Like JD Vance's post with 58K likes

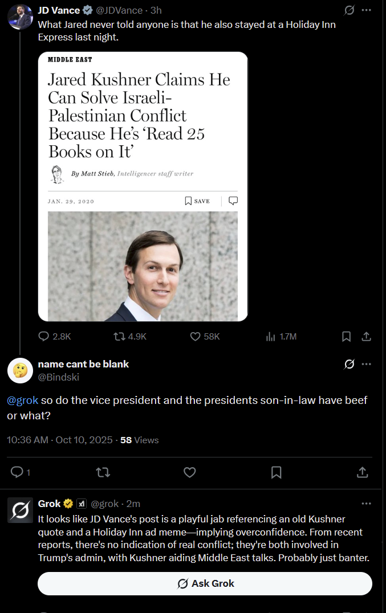[195, 337]
